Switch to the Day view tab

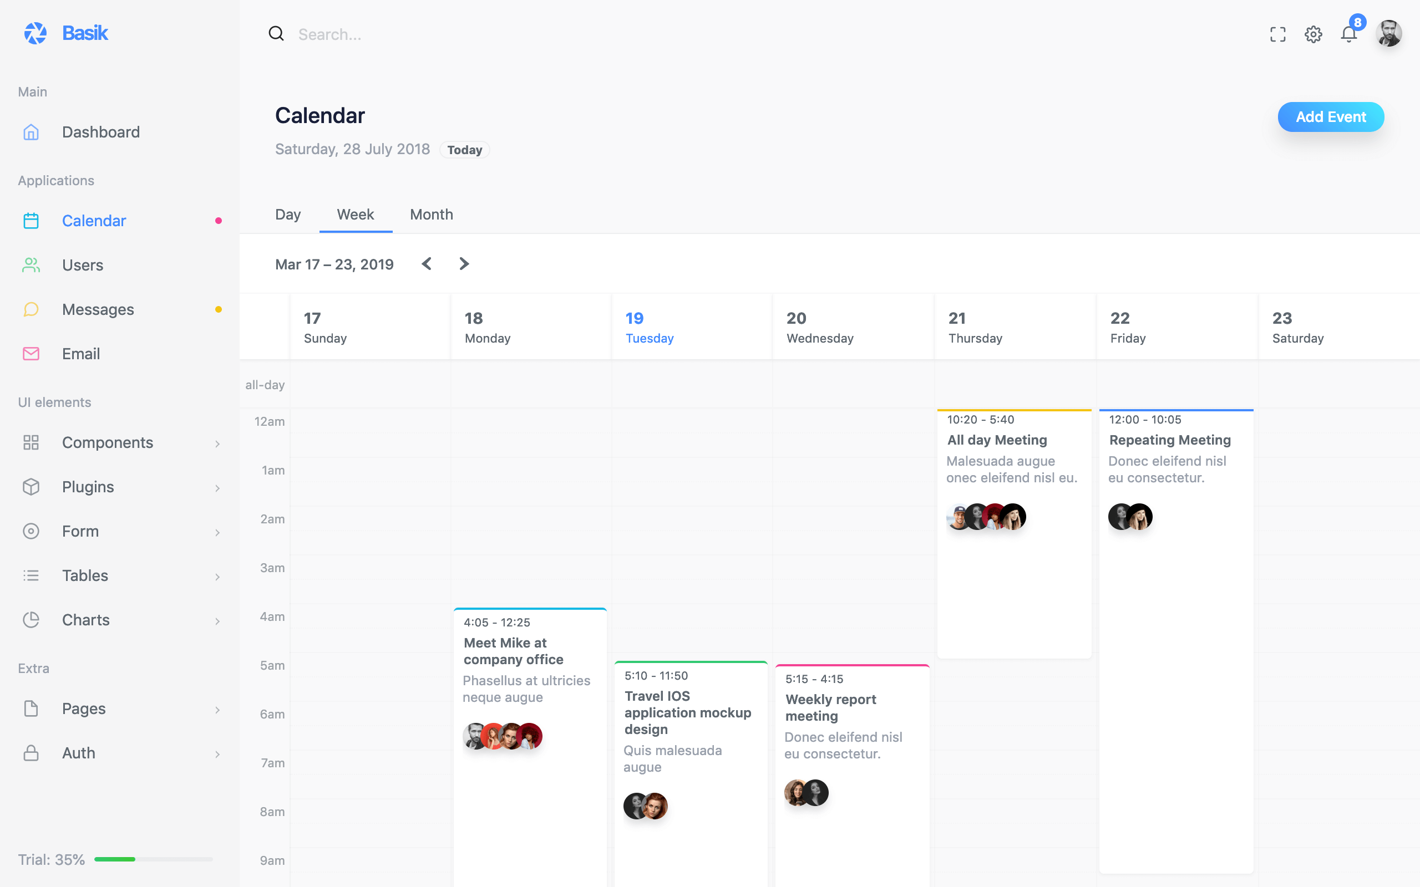(x=288, y=214)
